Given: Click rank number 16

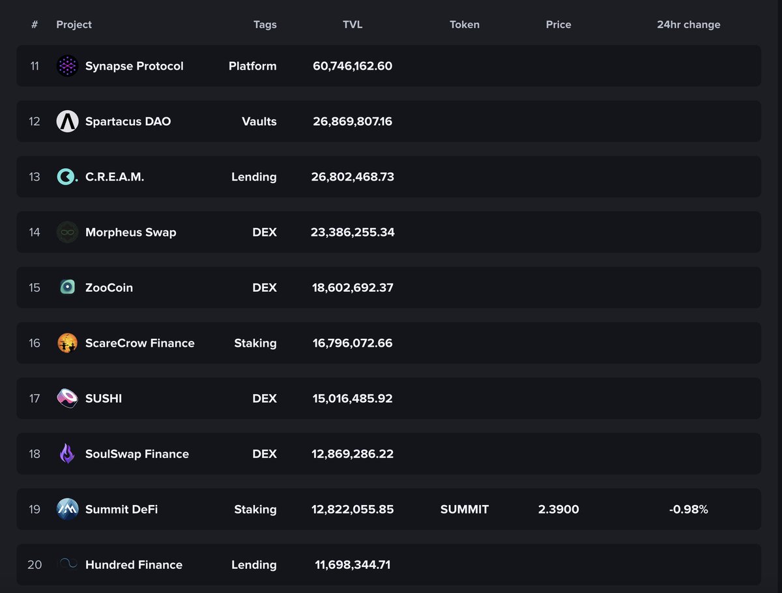Looking at the screenshot, I should click(x=35, y=343).
